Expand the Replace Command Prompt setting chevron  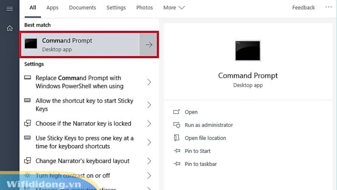point(149,82)
